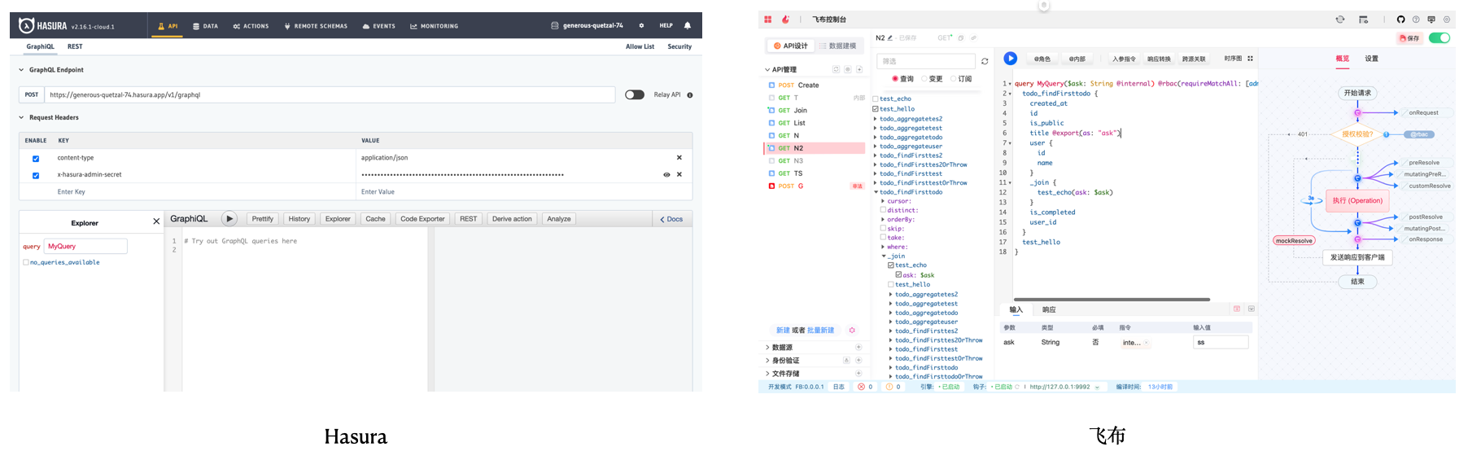Click the 飞布 flame logo icon
Screen dimensions: 1481x460
pos(785,20)
